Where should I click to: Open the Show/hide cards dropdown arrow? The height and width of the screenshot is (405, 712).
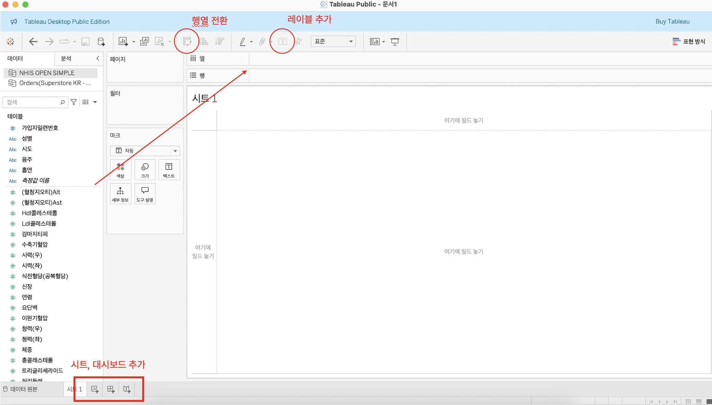tap(384, 42)
